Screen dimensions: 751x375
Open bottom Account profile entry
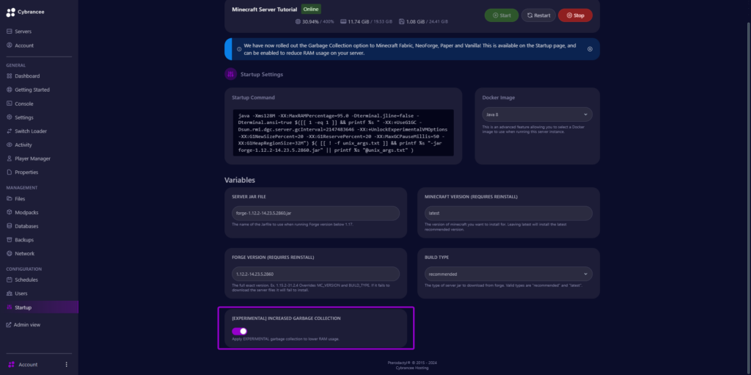coord(28,365)
